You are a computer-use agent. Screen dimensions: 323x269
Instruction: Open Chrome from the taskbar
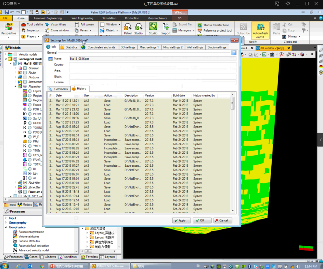click(x=42, y=266)
